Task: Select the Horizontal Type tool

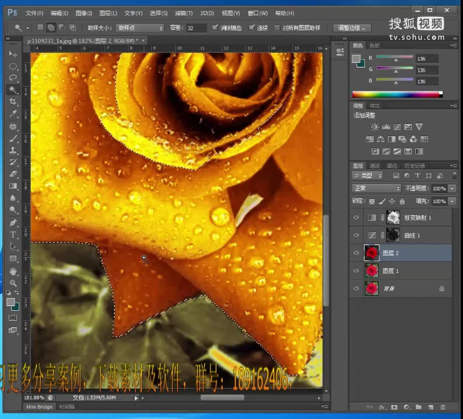Action: click(x=13, y=235)
